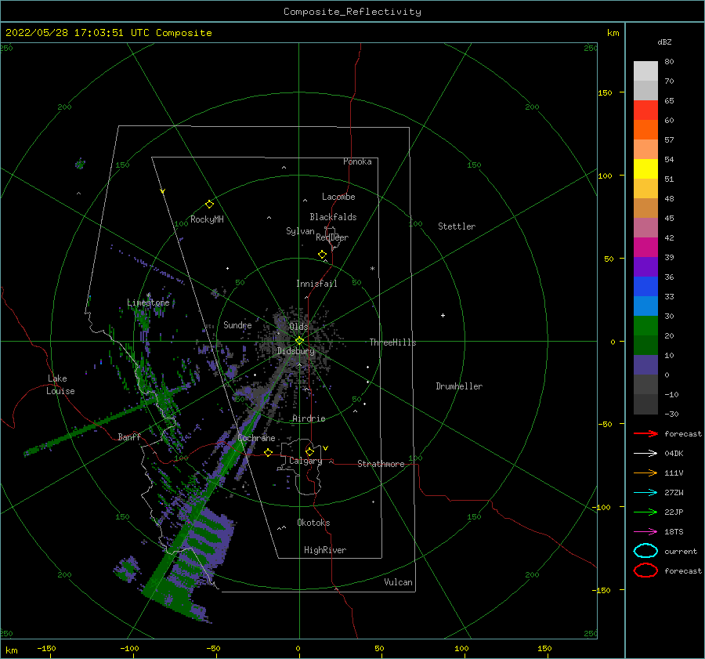Click the Lake Louise label
This screenshot has width=705, height=659.
coord(60,385)
